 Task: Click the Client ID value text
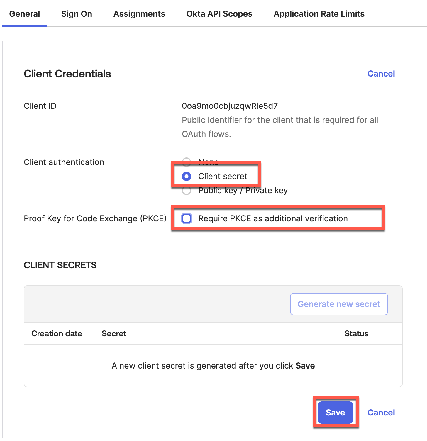point(230,106)
